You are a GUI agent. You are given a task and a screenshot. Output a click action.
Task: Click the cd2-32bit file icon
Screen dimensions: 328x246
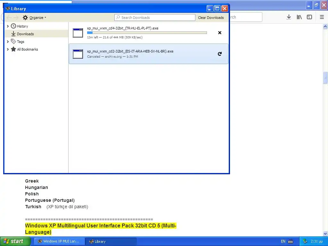tap(78, 54)
